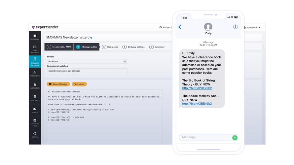The height and width of the screenshot is (165, 294).
Task: Go to Delivery settings step
Action: [x=133, y=47]
